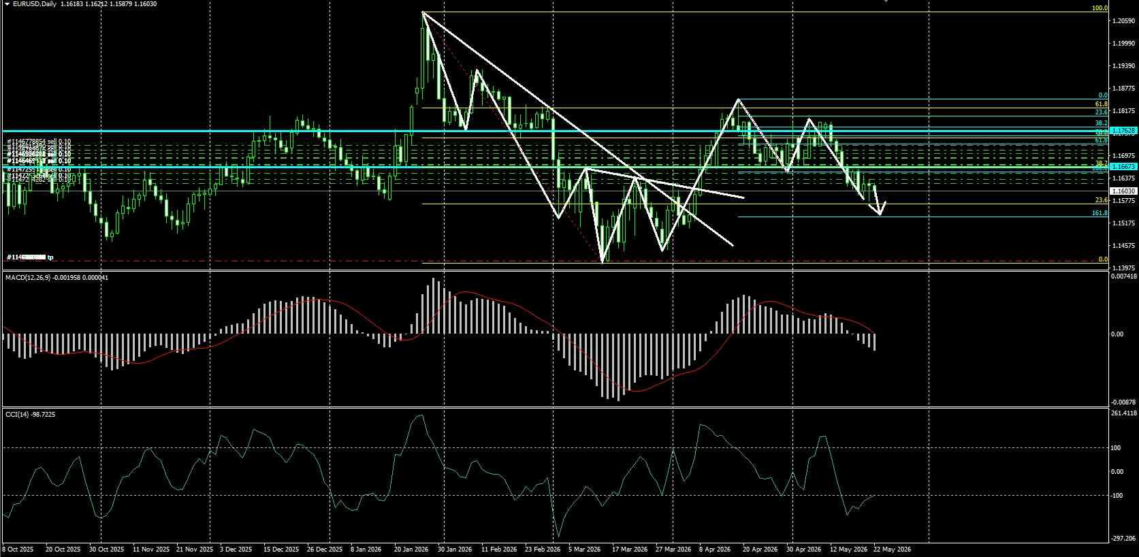
Task: Click the 8 Oct 2025 date label
Action: (x=18, y=549)
